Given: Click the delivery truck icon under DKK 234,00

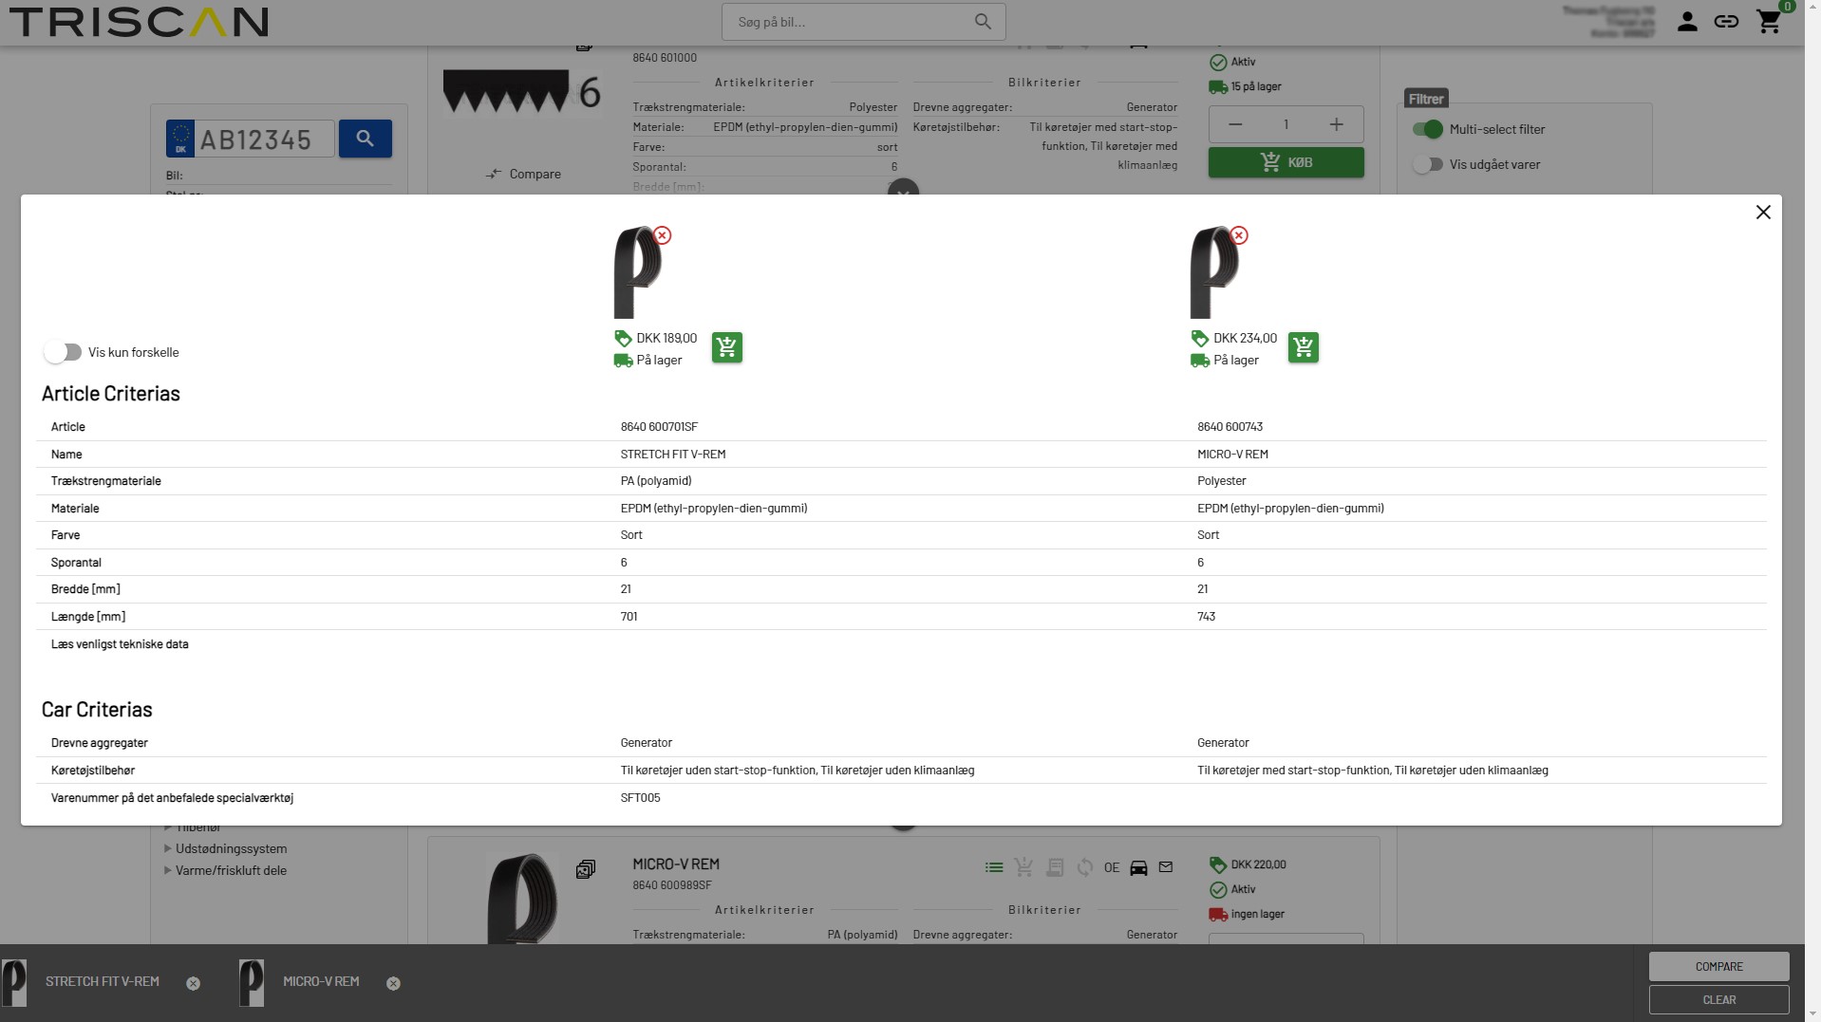Looking at the screenshot, I should tap(1200, 361).
